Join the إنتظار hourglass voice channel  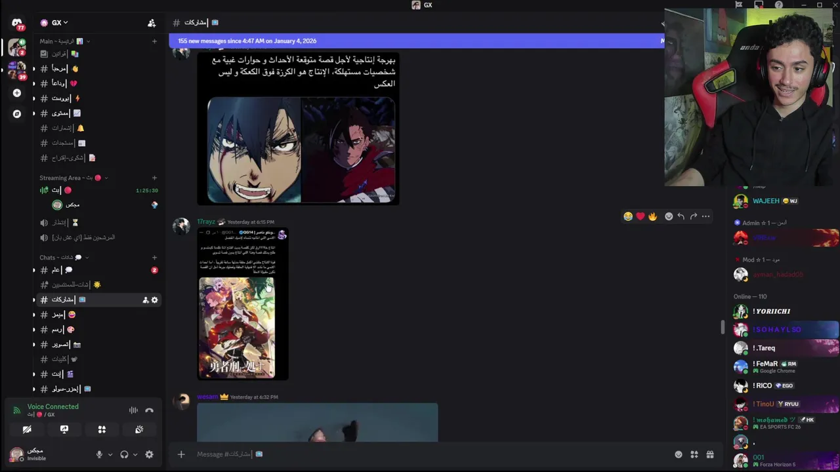(x=98, y=223)
